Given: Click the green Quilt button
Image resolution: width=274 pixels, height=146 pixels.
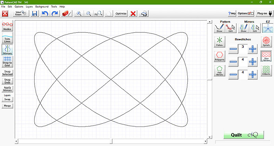Looking at the screenshot, I should (x=244, y=135).
